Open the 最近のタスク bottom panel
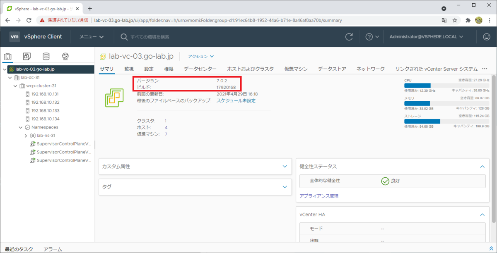This screenshot has height=253, width=497. click(x=19, y=249)
